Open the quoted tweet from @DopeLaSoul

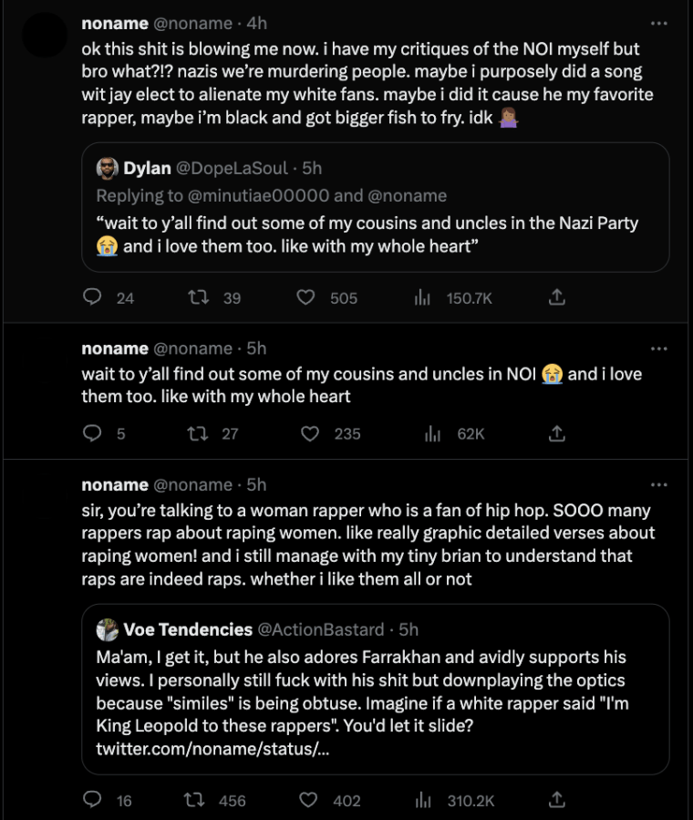click(376, 207)
